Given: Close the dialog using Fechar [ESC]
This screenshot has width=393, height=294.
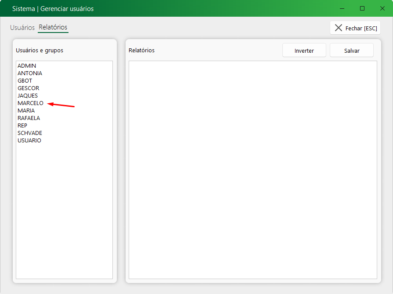Looking at the screenshot, I should point(355,28).
